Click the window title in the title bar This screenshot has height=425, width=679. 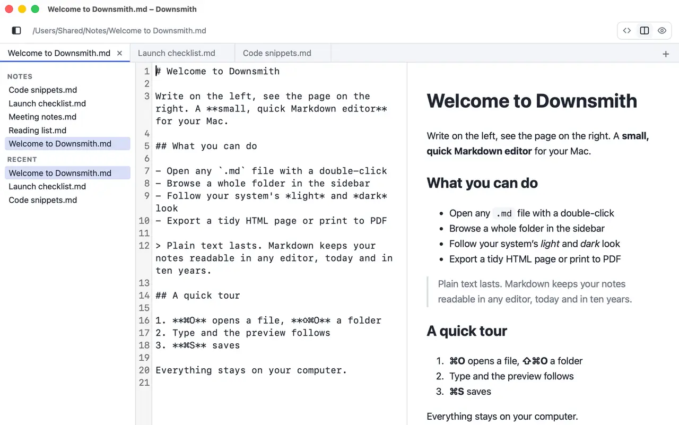(x=122, y=9)
